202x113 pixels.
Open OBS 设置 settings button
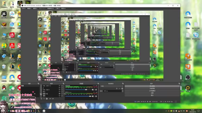[x=152, y=93]
